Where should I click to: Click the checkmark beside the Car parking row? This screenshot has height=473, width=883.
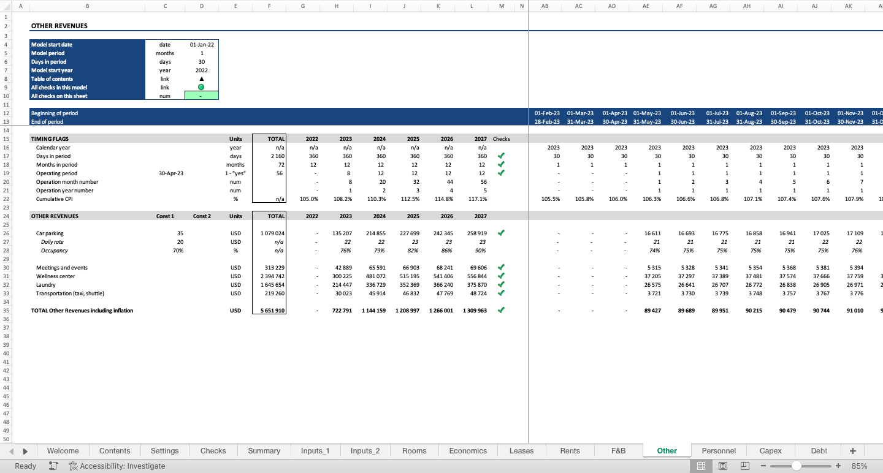(x=501, y=233)
